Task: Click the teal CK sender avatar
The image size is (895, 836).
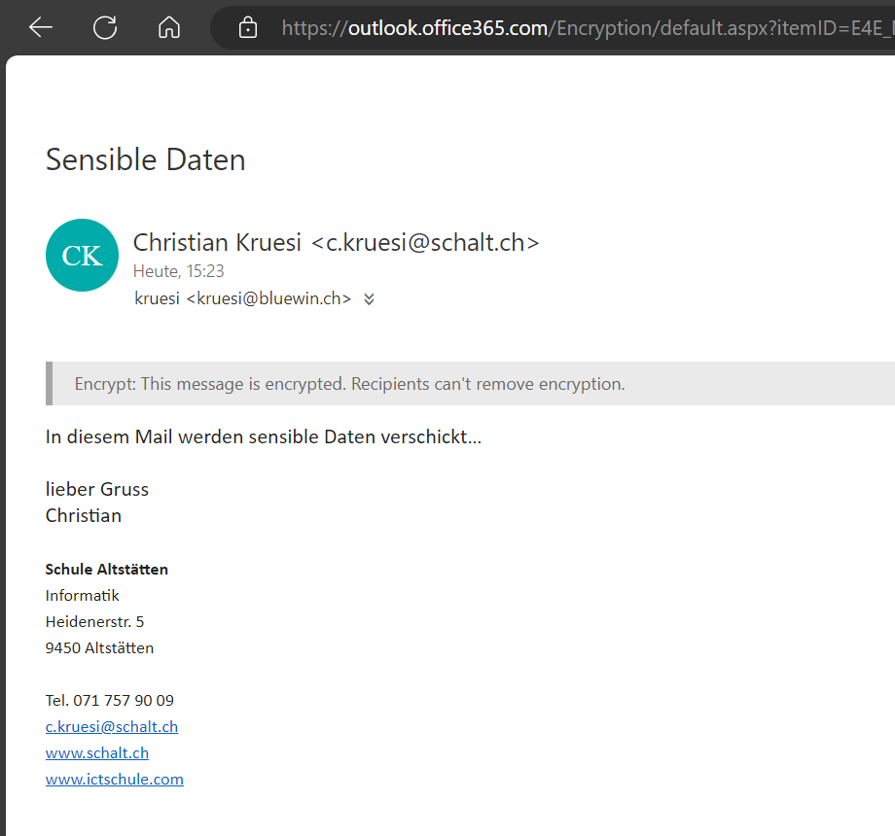Action: [82, 255]
